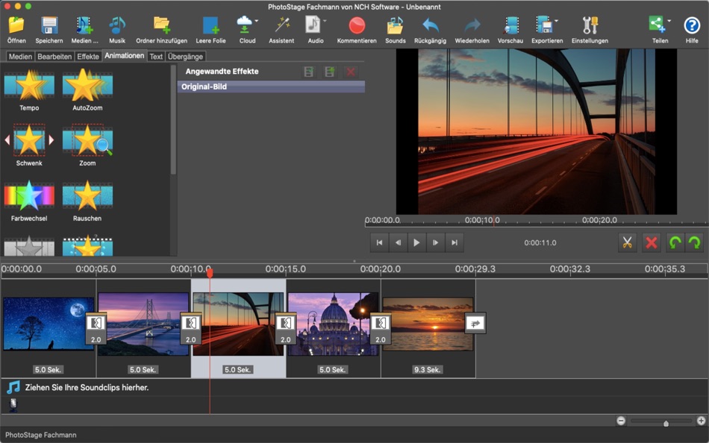Expand the Audio dropdown arrow
The image size is (709, 443).
pos(325,21)
